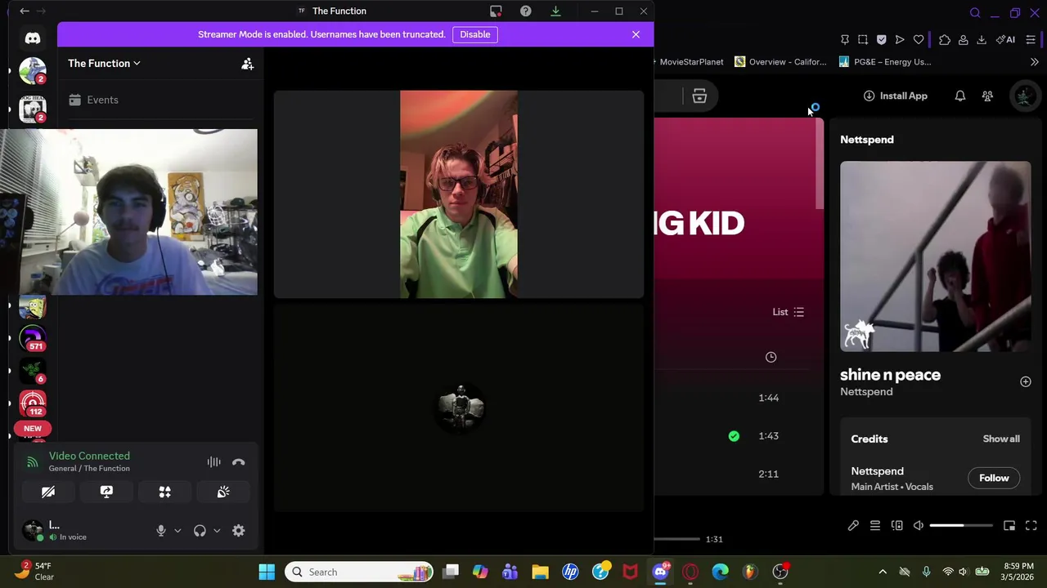Open connect to a device
Screen dimensions: 1047x588
(897, 526)
